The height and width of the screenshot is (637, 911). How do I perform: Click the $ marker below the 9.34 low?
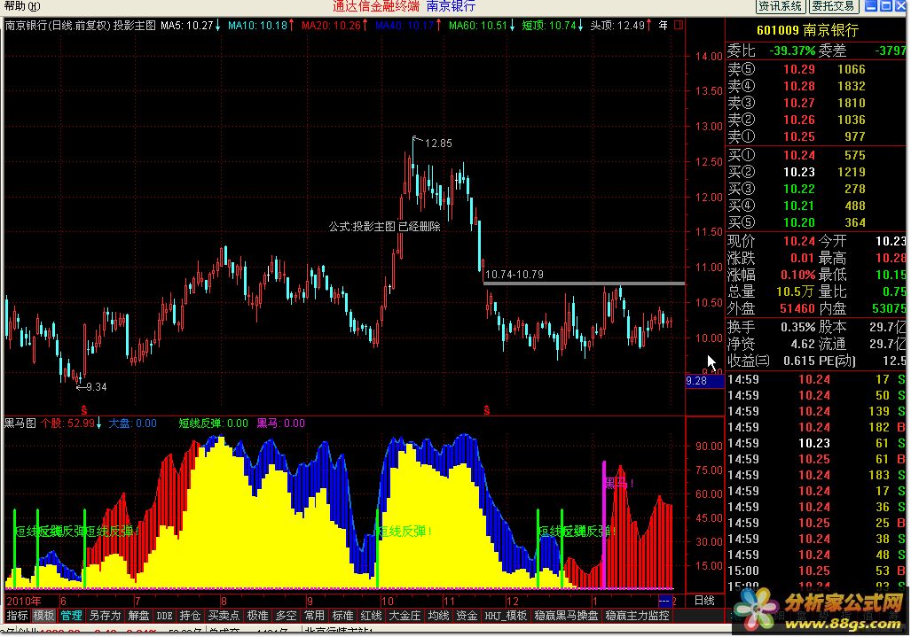84,410
